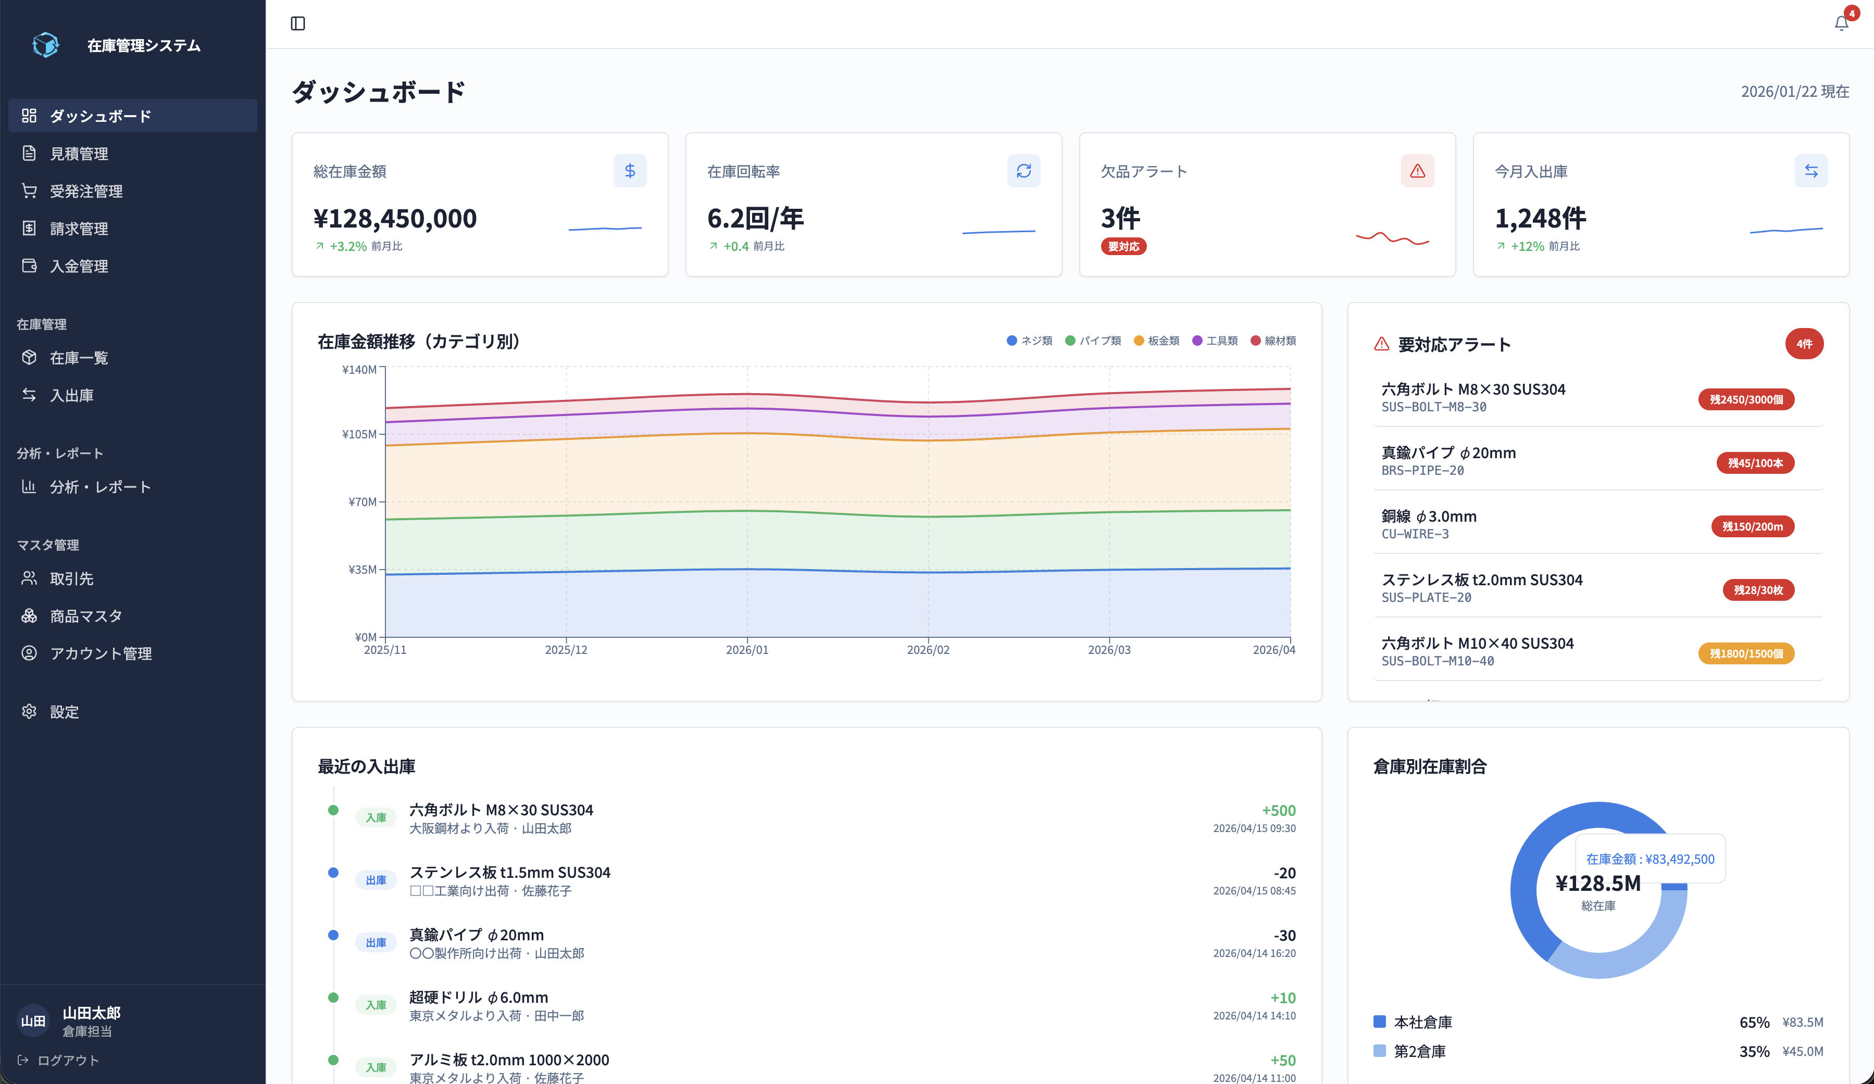Go to 取引先 master page
The height and width of the screenshot is (1084, 1874).
pyautogui.click(x=132, y=578)
